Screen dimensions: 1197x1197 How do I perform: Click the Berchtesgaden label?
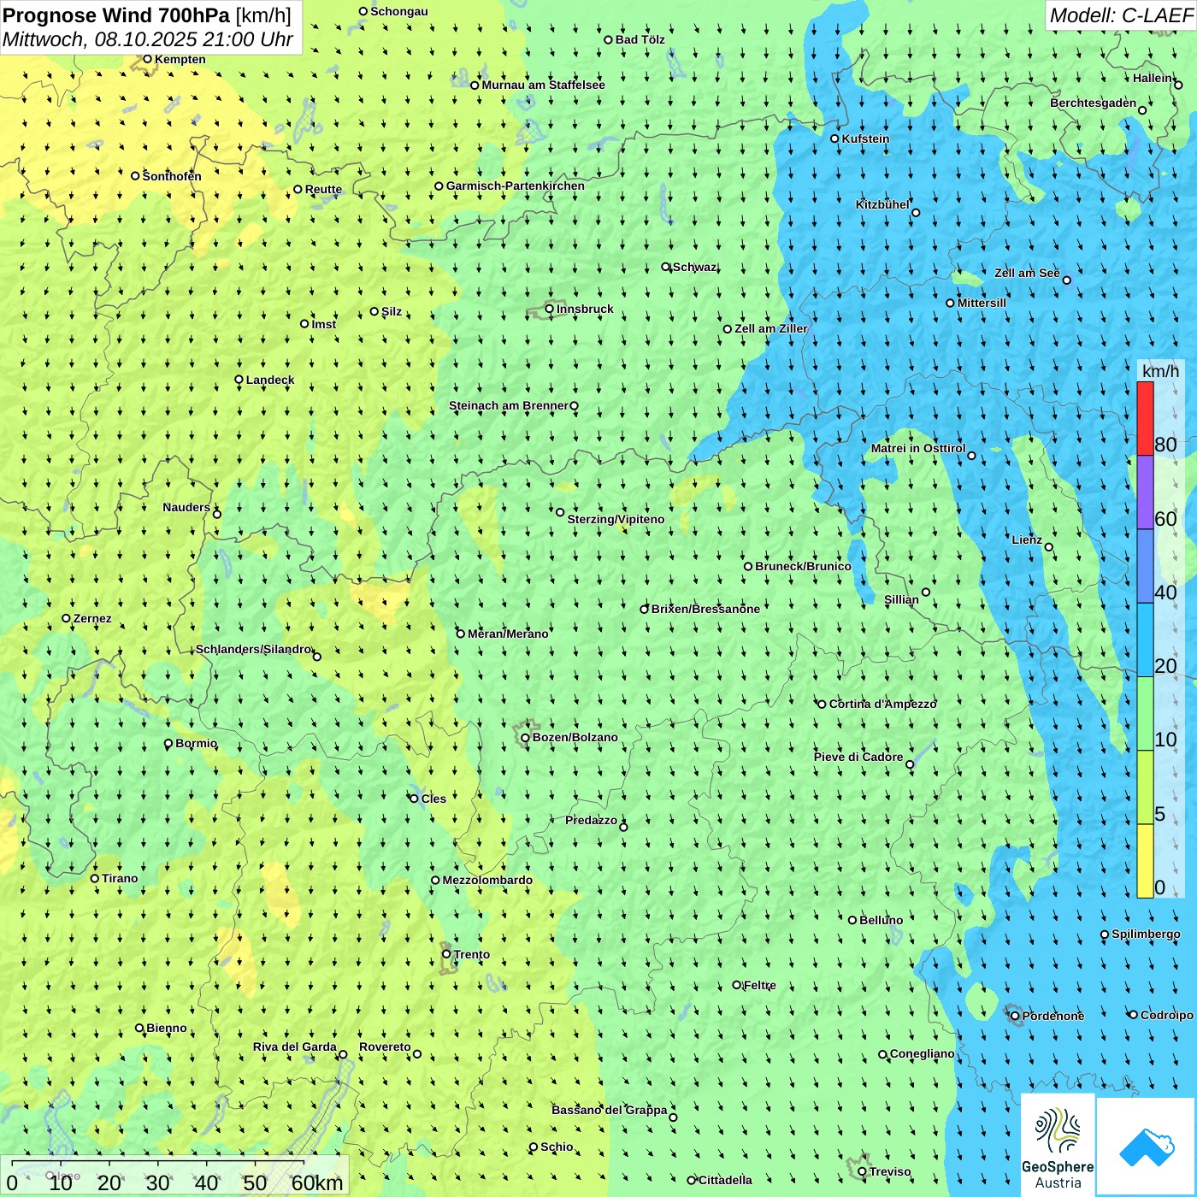point(1093,103)
